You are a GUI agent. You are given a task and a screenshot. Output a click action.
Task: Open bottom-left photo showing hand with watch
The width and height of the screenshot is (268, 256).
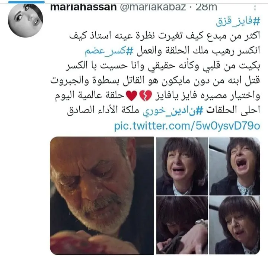tap(182, 225)
